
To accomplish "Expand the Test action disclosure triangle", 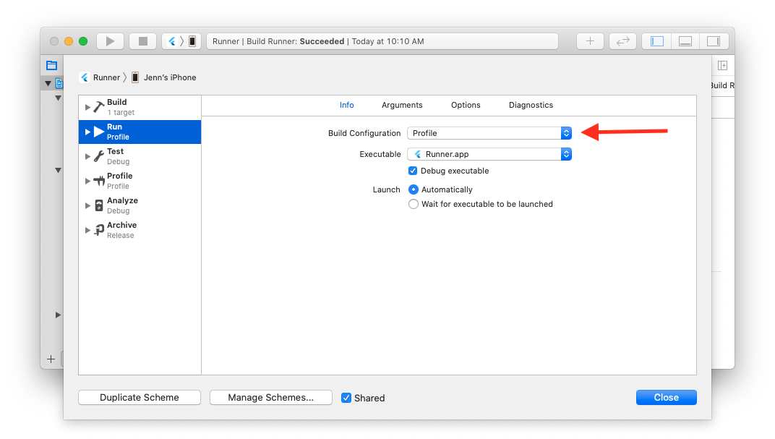I will point(87,156).
